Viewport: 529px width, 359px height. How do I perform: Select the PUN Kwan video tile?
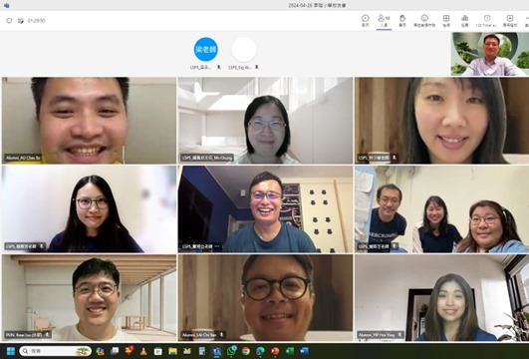tap(89, 297)
